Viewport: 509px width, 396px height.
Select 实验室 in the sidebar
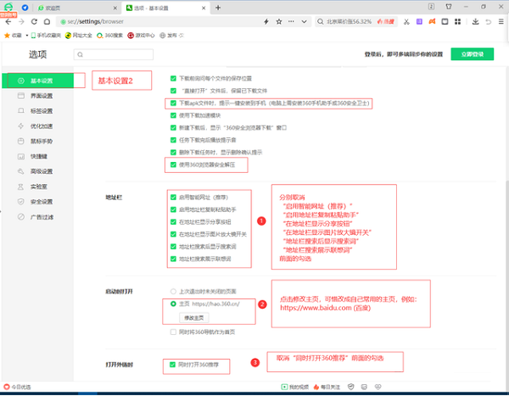coord(37,187)
